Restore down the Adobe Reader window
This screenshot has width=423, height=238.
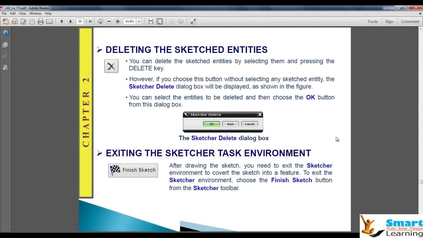[x=406, y=8]
